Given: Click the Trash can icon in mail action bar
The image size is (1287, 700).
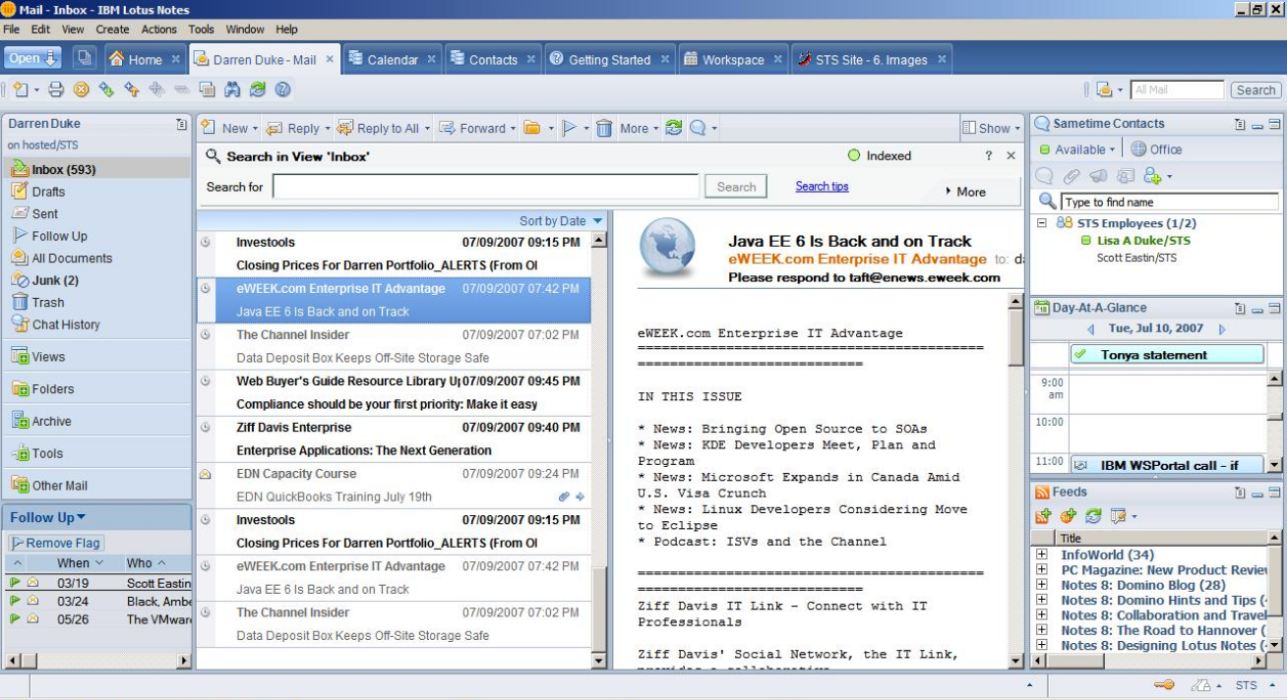Looking at the screenshot, I should (x=604, y=128).
